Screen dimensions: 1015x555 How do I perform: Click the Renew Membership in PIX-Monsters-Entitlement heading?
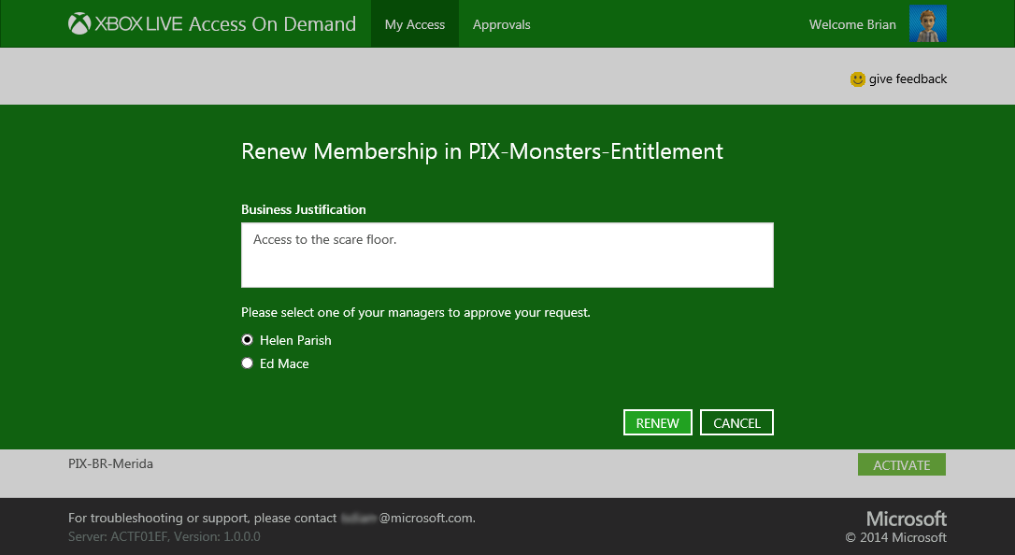[x=482, y=151]
